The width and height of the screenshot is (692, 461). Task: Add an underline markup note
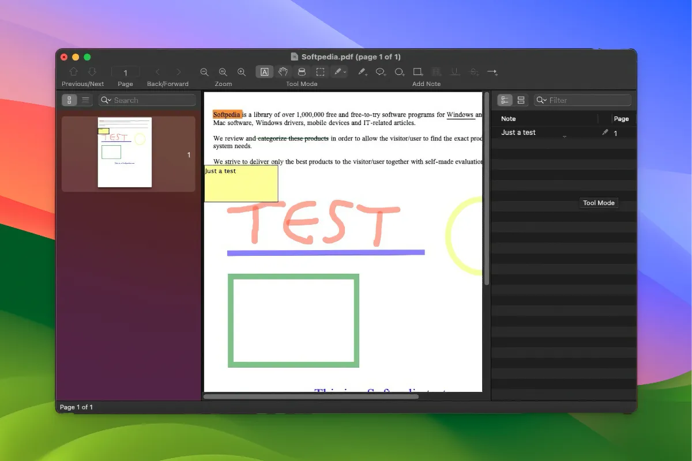455,72
